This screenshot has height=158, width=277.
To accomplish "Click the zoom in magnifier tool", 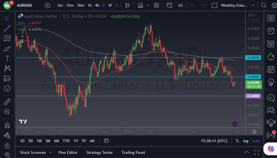I will coord(7,112).
